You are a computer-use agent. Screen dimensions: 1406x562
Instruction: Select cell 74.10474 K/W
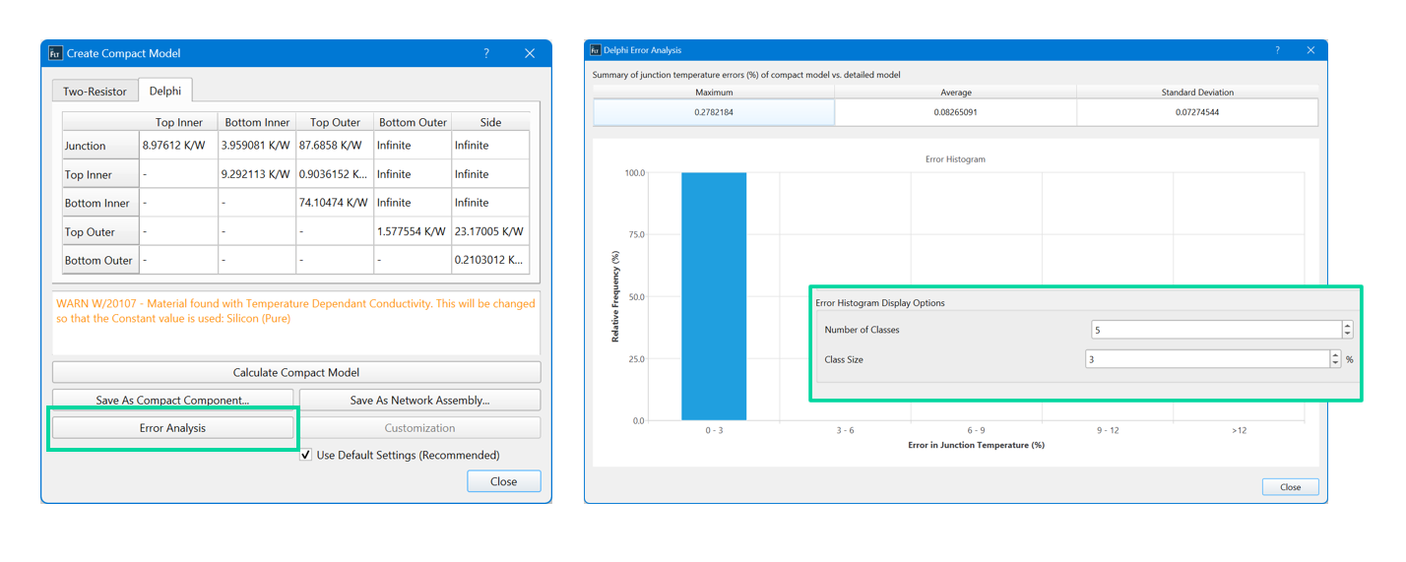coord(335,203)
